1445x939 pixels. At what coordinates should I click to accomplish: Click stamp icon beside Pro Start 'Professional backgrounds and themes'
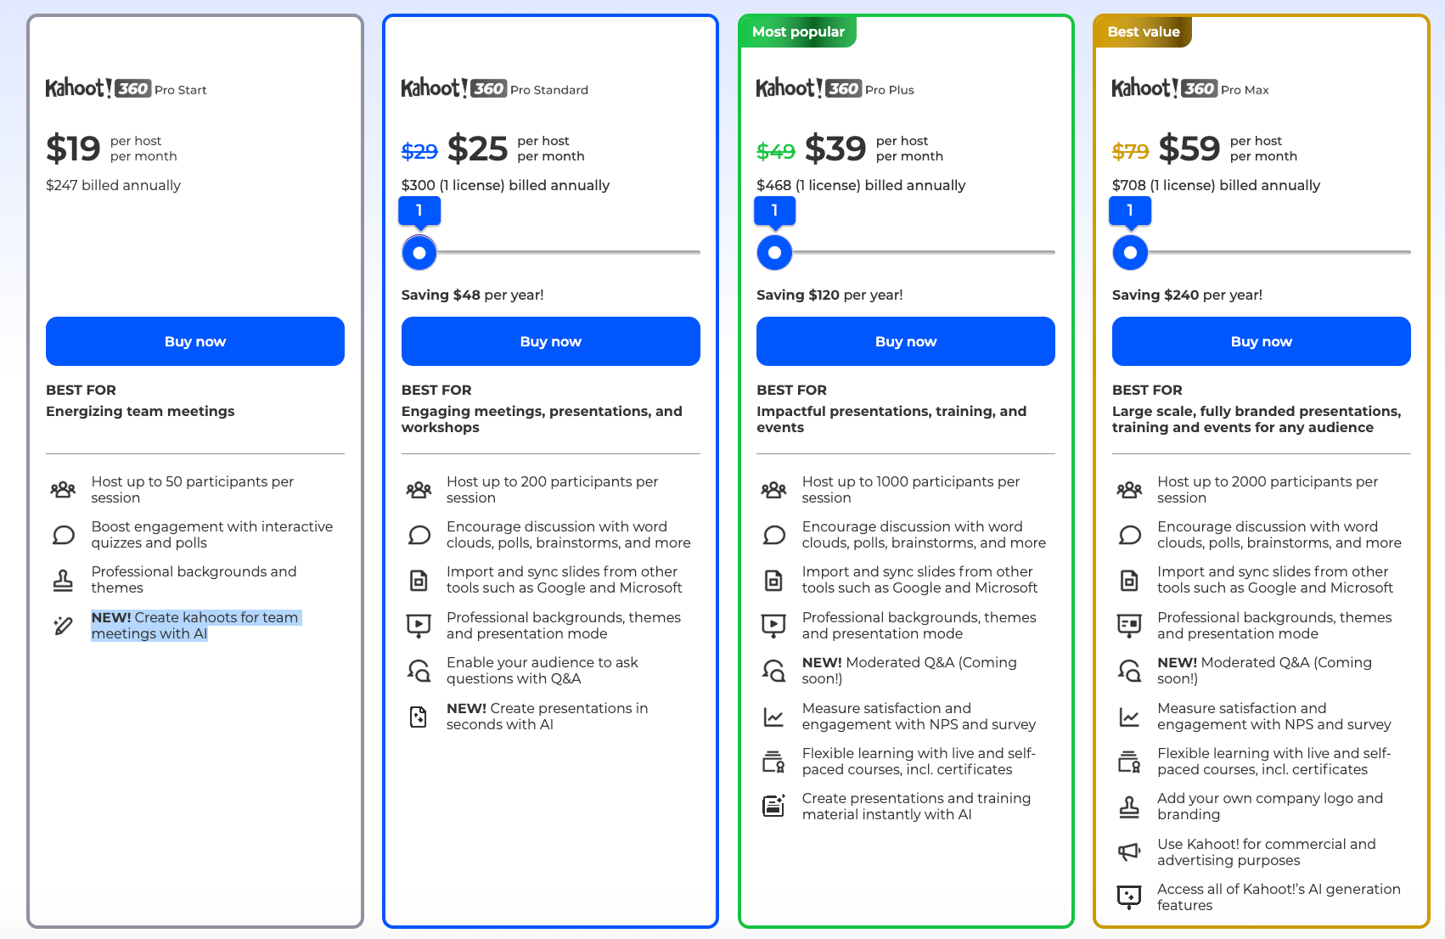(63, 580)
